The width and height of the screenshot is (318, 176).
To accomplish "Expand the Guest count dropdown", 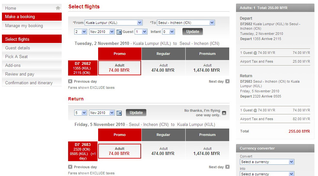I will point(145,32).
